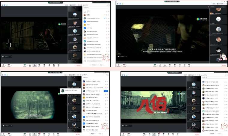Open Apps grid in the dark stairway scene window

point(54,65)
